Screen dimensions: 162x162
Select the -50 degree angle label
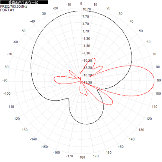point(23,31)
